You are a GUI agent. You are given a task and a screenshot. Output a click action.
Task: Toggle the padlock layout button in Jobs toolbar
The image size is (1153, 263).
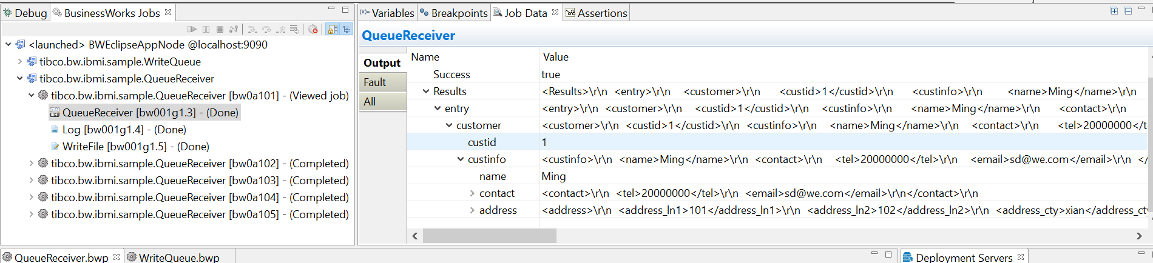[333, 29]
